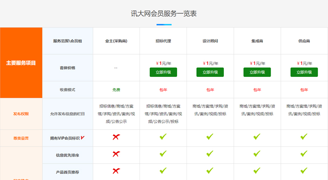Click green check in 产品首页推荐 row under 供应商

[x=304, y=171]
